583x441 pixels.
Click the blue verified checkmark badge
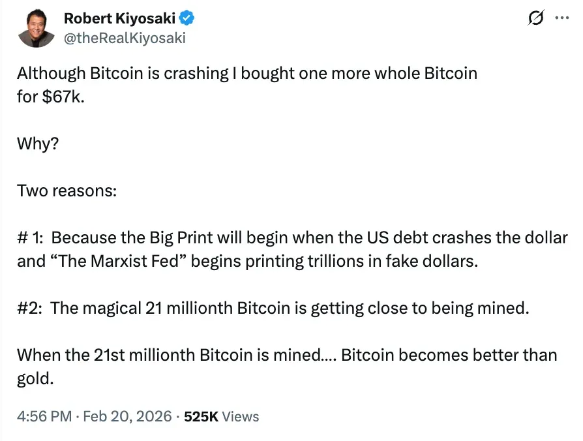[x=185, y=19]
